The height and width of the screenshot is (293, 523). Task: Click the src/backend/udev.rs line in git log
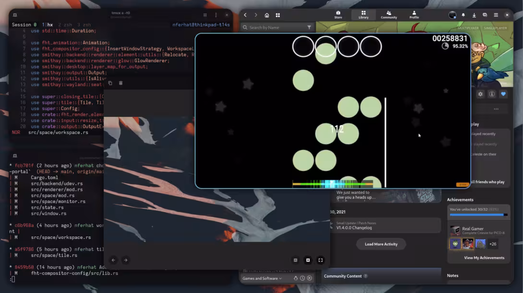(57, 183)
